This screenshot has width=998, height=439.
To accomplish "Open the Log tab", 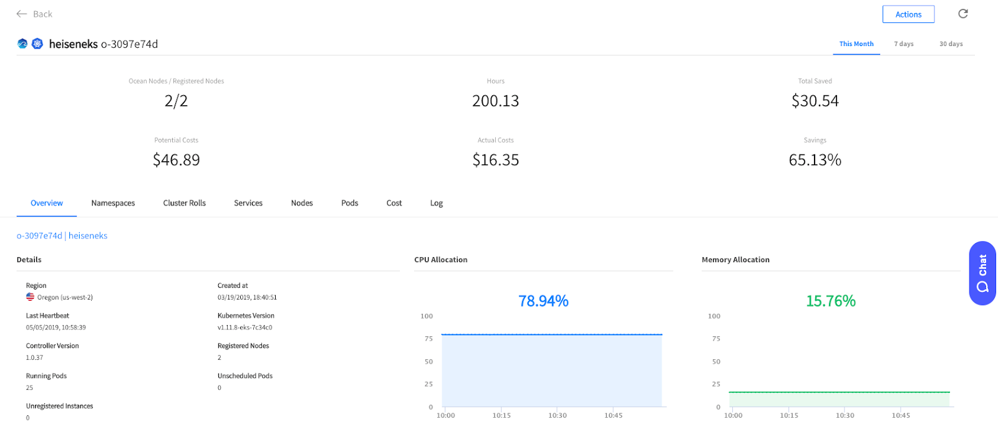I will 436,203.
